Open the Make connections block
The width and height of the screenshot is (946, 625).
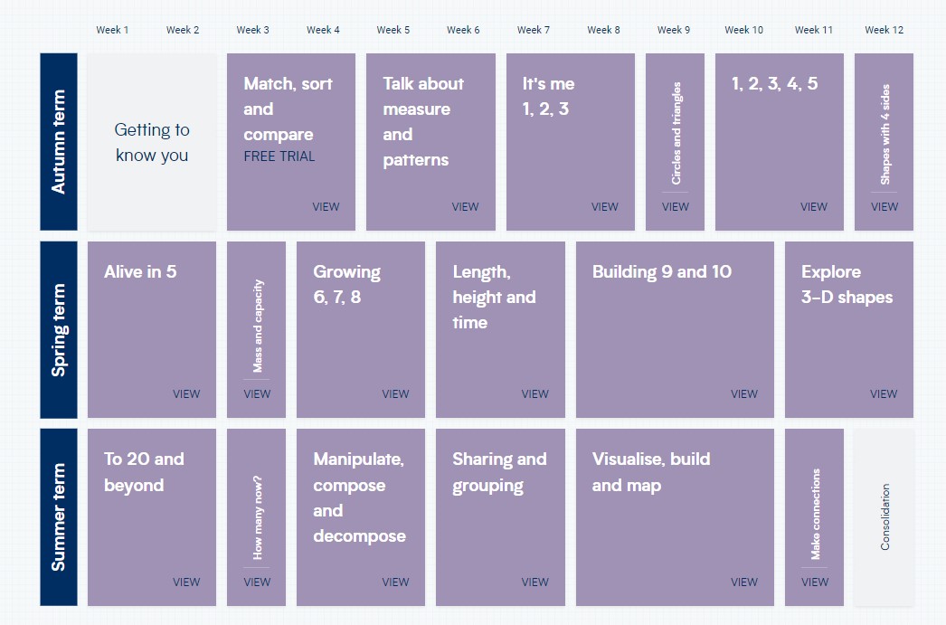815,517
